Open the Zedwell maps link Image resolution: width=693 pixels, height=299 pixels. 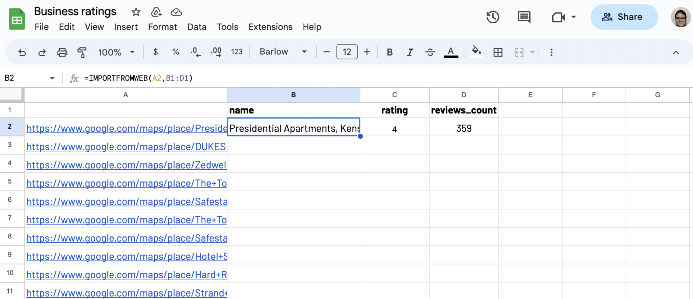pos(126,165)
